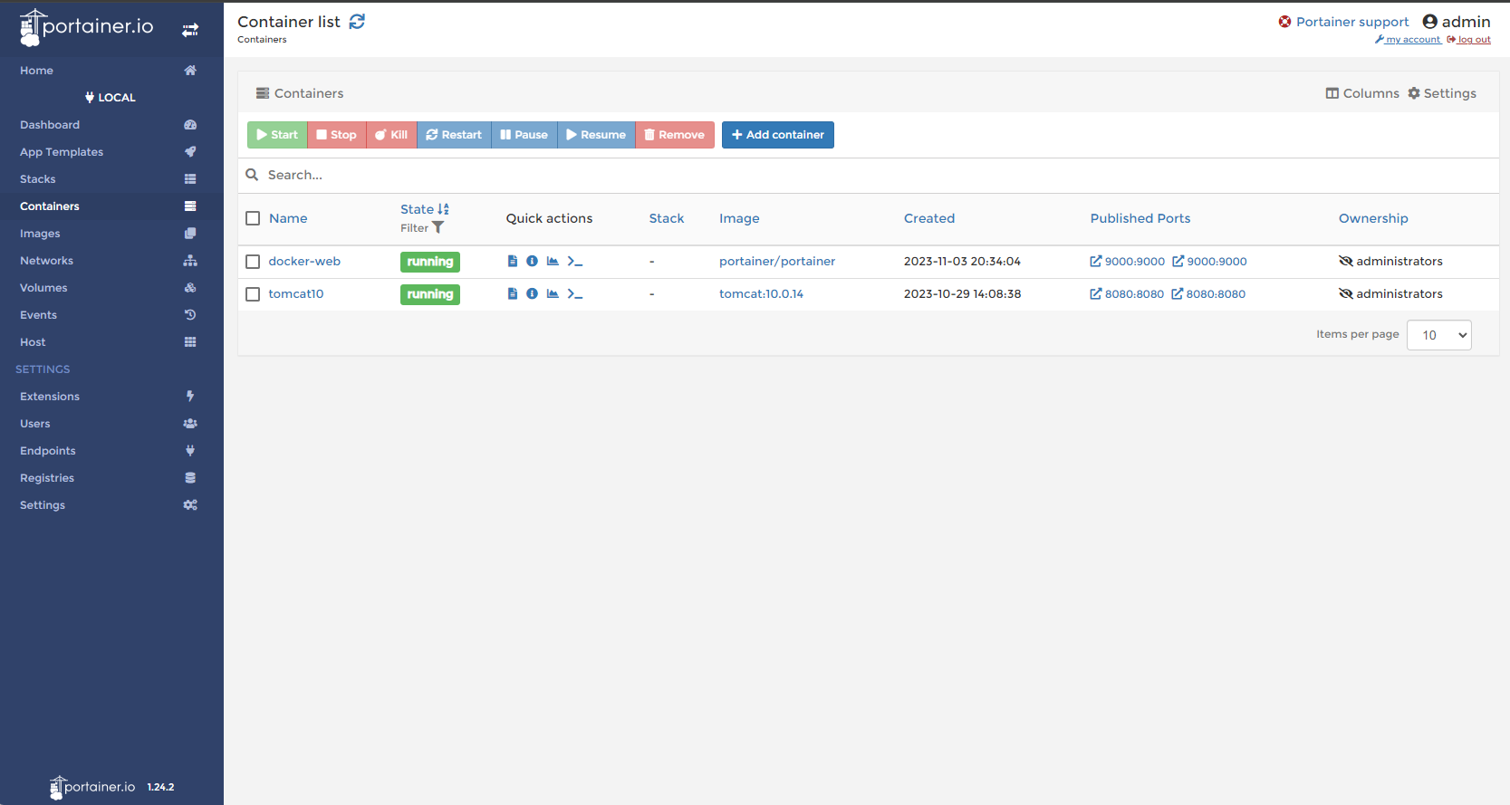Open the Items per page dropdown
Viewport: 1510px width, 805px height.
pos(1438,335)
